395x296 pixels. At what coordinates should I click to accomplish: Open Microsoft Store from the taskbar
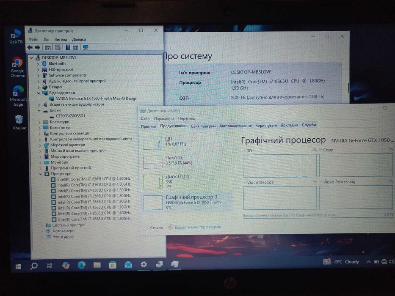pos(113,265)
